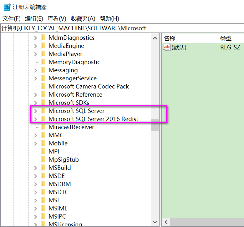Open the 收藏夹(A) menu
The width and height of the screenshot is (244, 227).
[83, 19]
